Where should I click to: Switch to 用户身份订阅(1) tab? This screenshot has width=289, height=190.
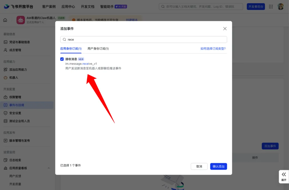(98, 49)
